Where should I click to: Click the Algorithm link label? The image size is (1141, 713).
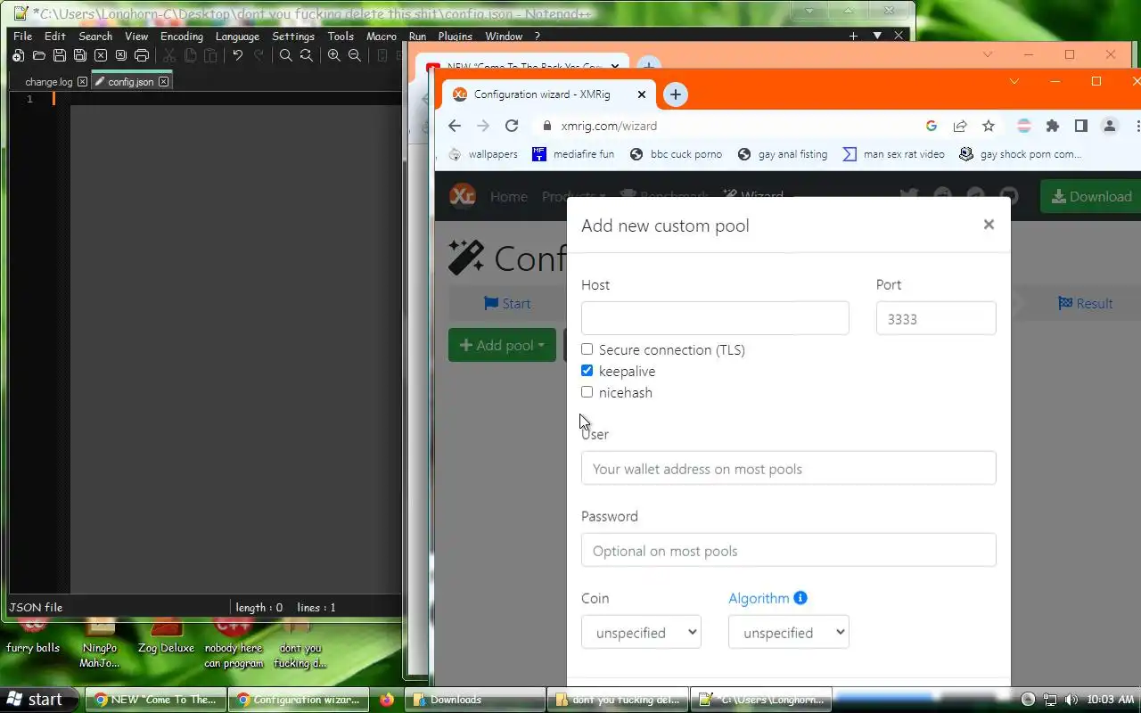tap(759, 598)
